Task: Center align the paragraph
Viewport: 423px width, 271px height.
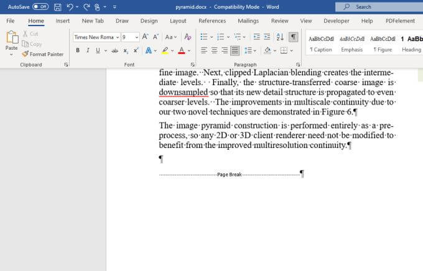Action: (214, 50)
